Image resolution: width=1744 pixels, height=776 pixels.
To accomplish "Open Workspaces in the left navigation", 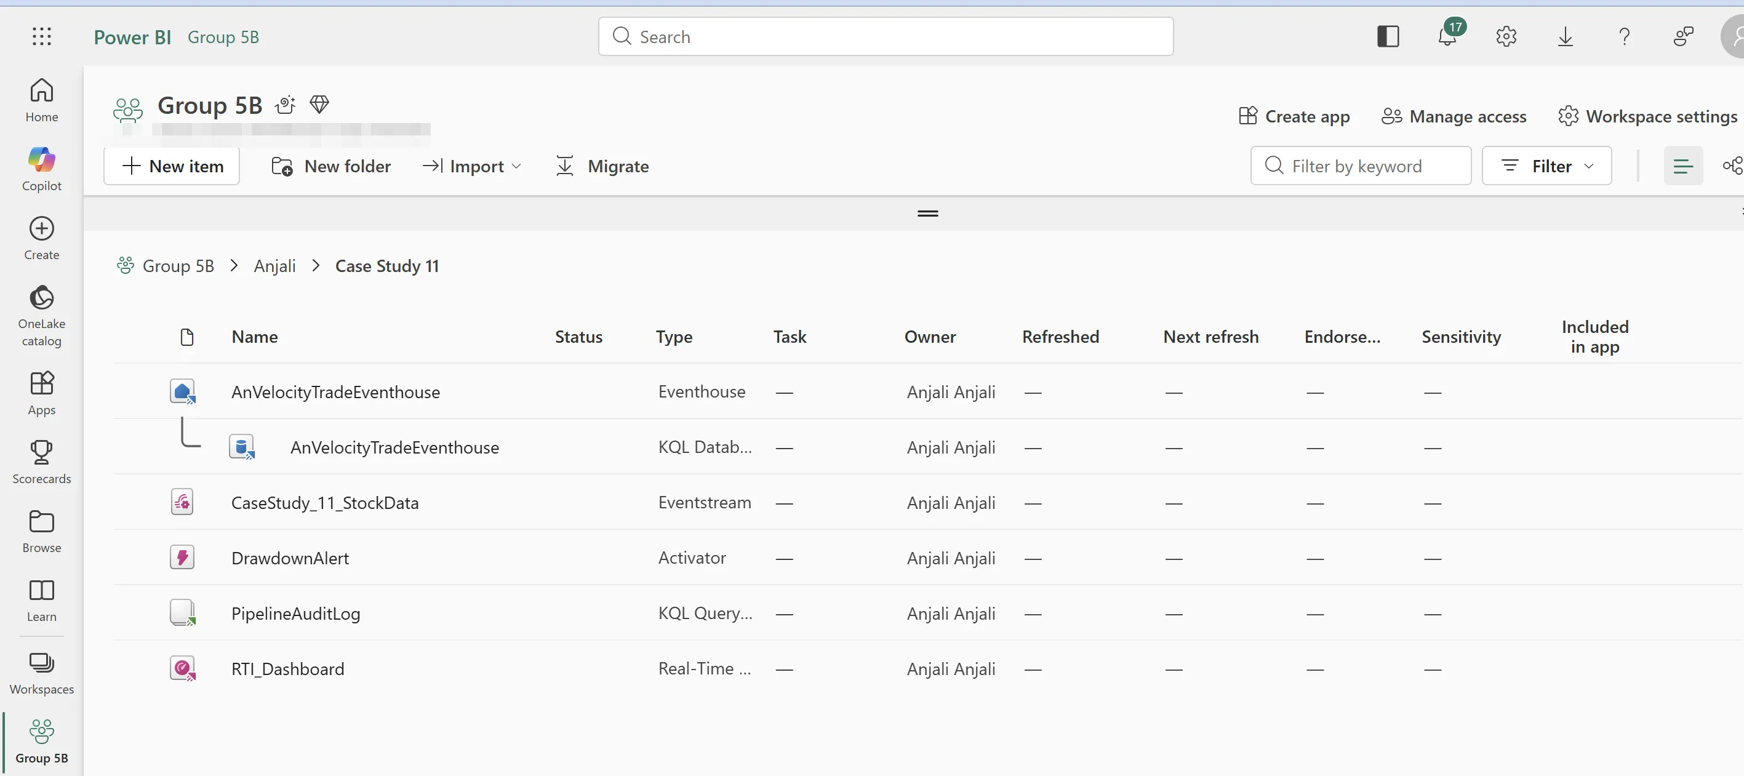I will coord(42,673).
